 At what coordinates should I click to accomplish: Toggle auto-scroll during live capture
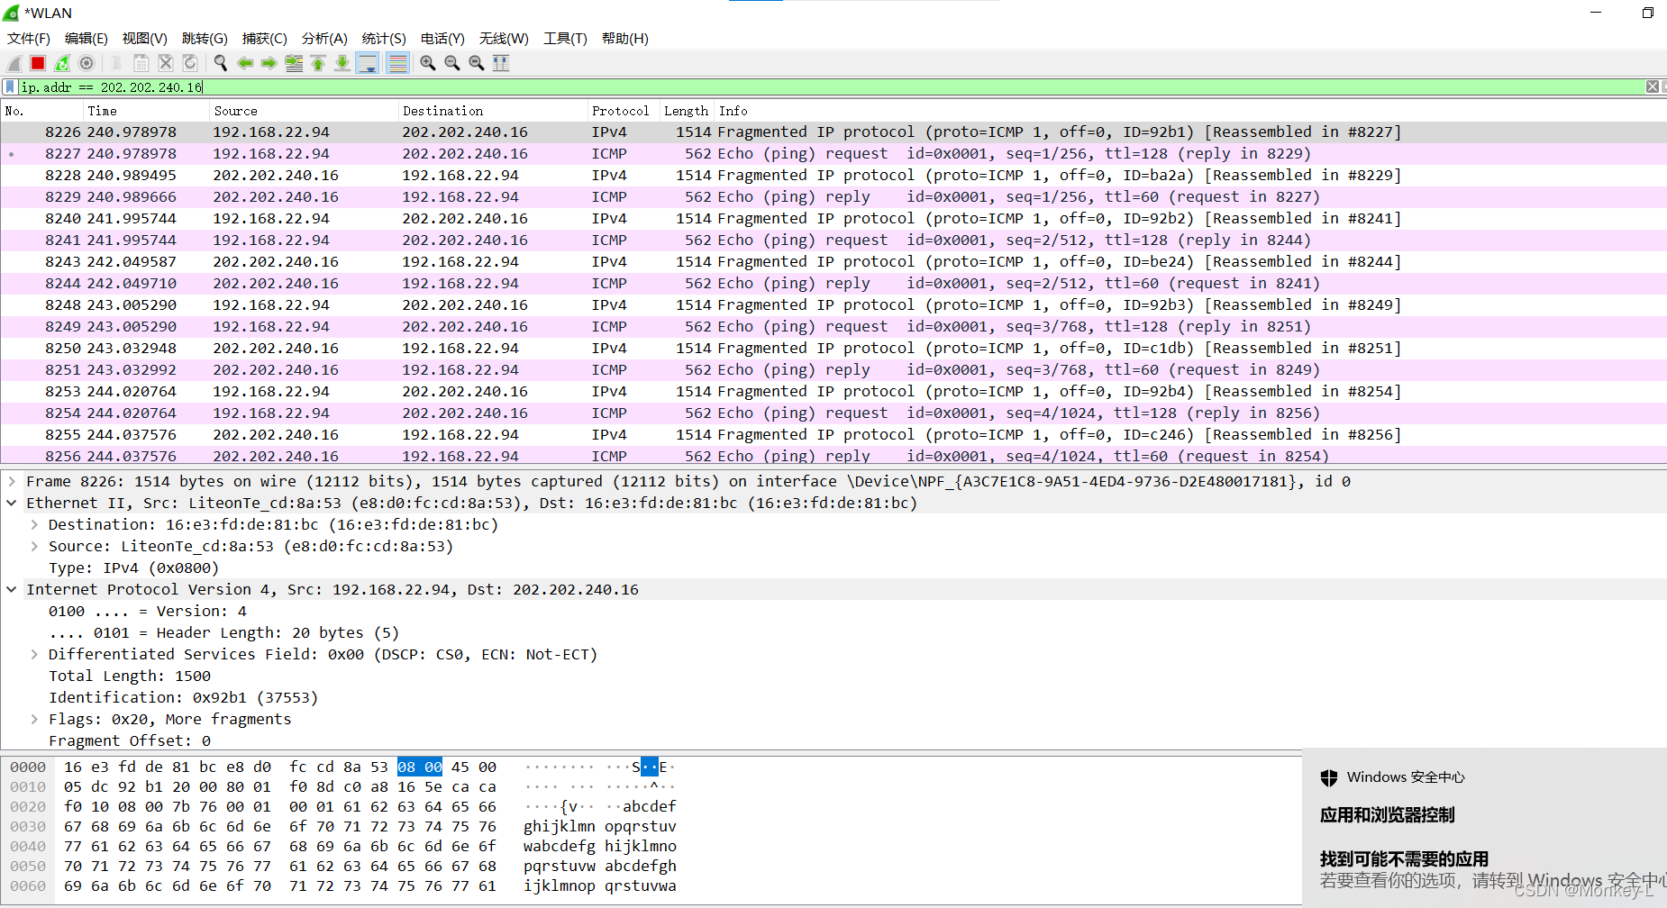click(x=368, y=63)
